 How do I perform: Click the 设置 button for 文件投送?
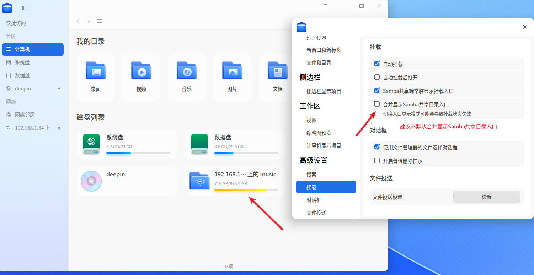pos(486,197)
